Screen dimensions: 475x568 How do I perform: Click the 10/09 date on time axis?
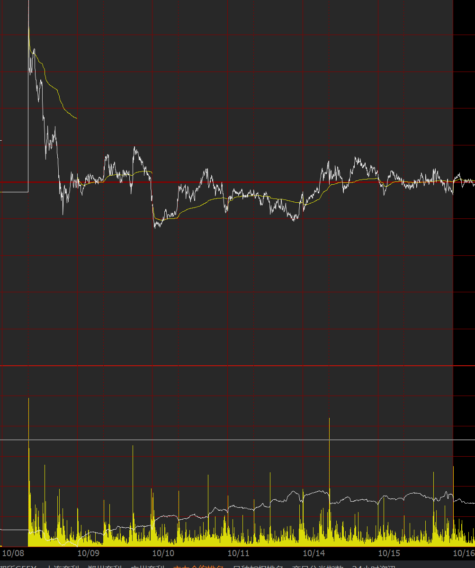88,553
